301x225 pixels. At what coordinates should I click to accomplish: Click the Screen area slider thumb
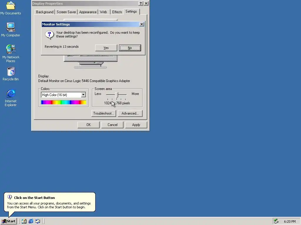(x=116, y=95)
